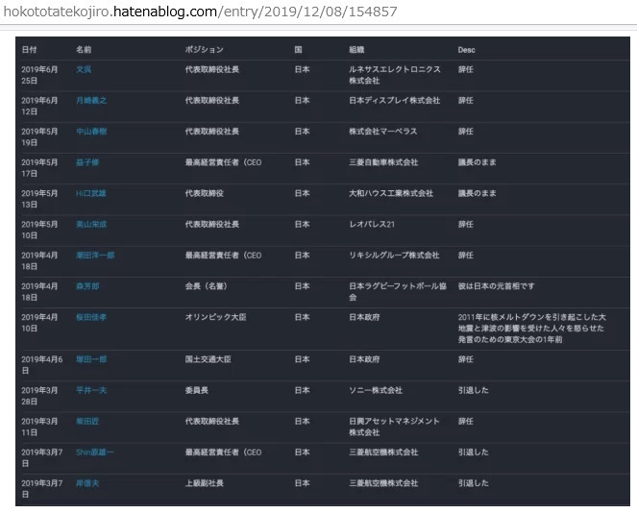
Task: Click the 名前 column header
Action: [x=84, y=50]
